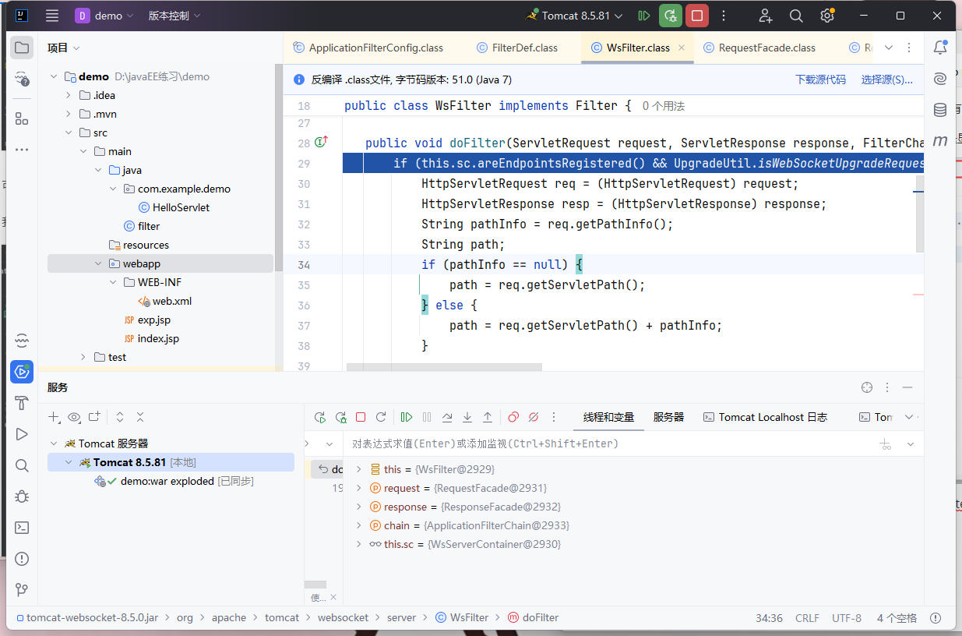962x636 pixels.
Task: Click the 下载源代码 link
Action: point(819,79)
